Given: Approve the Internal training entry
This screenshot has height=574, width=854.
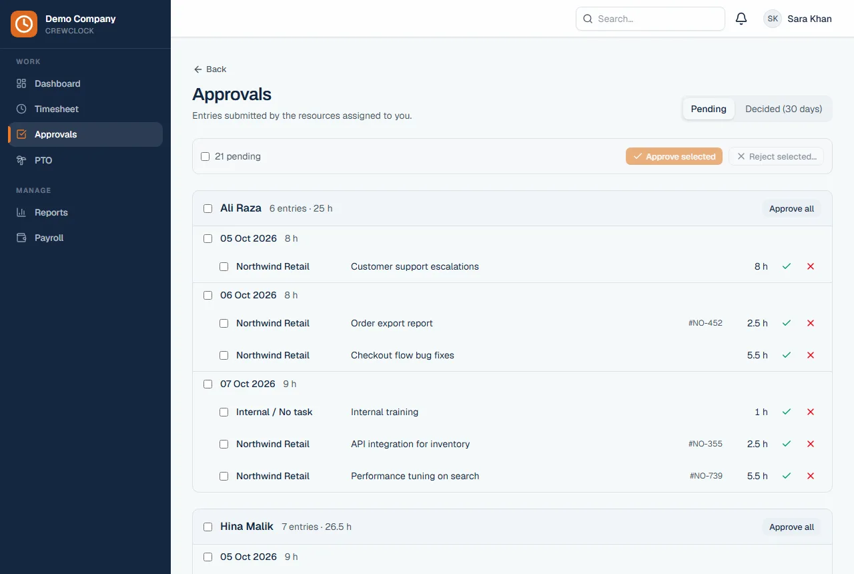Looking at the screenshot, I should (787, 412).
